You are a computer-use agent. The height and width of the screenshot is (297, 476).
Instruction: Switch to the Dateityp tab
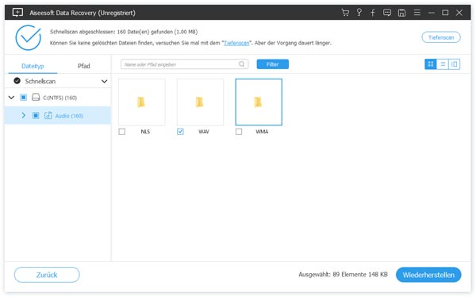(33, 66)
